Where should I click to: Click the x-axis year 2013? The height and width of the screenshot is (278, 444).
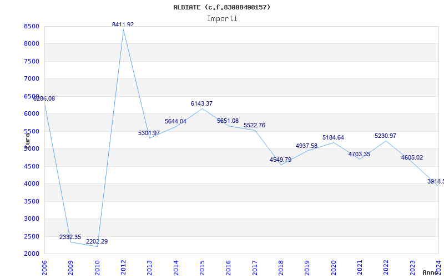coord(149,268)
